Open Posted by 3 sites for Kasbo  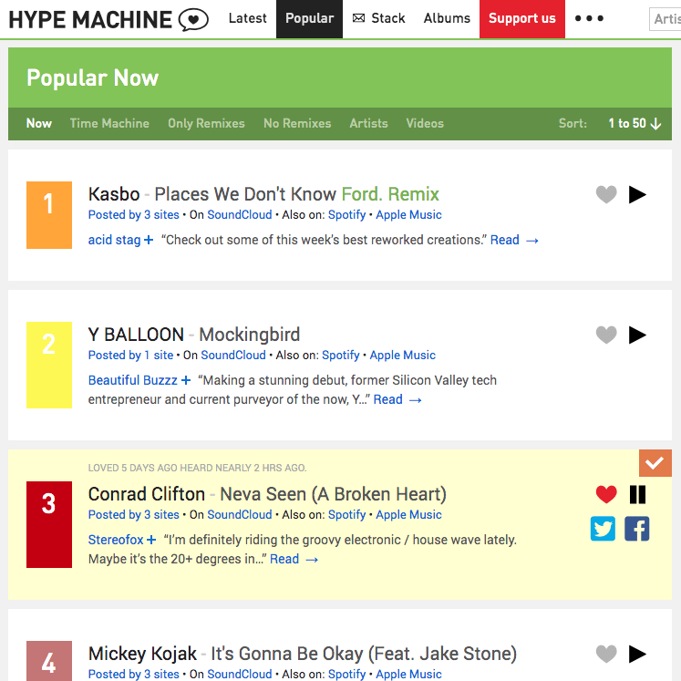pos(134,214)
